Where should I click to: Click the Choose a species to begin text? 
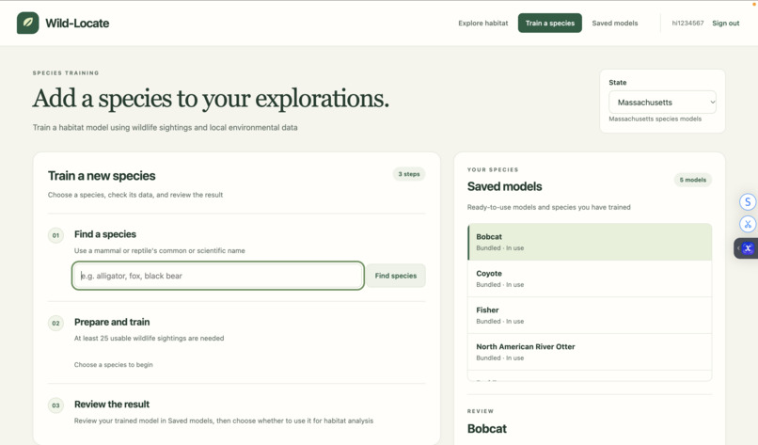pos(113,365)
